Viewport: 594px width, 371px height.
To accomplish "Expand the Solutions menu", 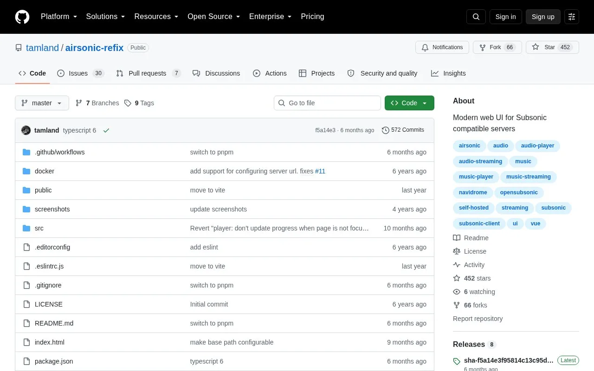I will tap(105, 17).
